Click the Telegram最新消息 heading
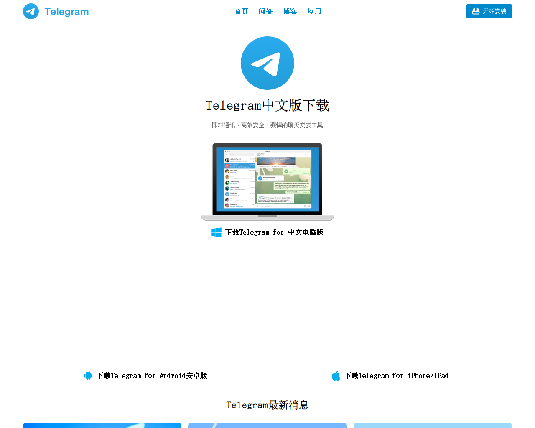 267,405
